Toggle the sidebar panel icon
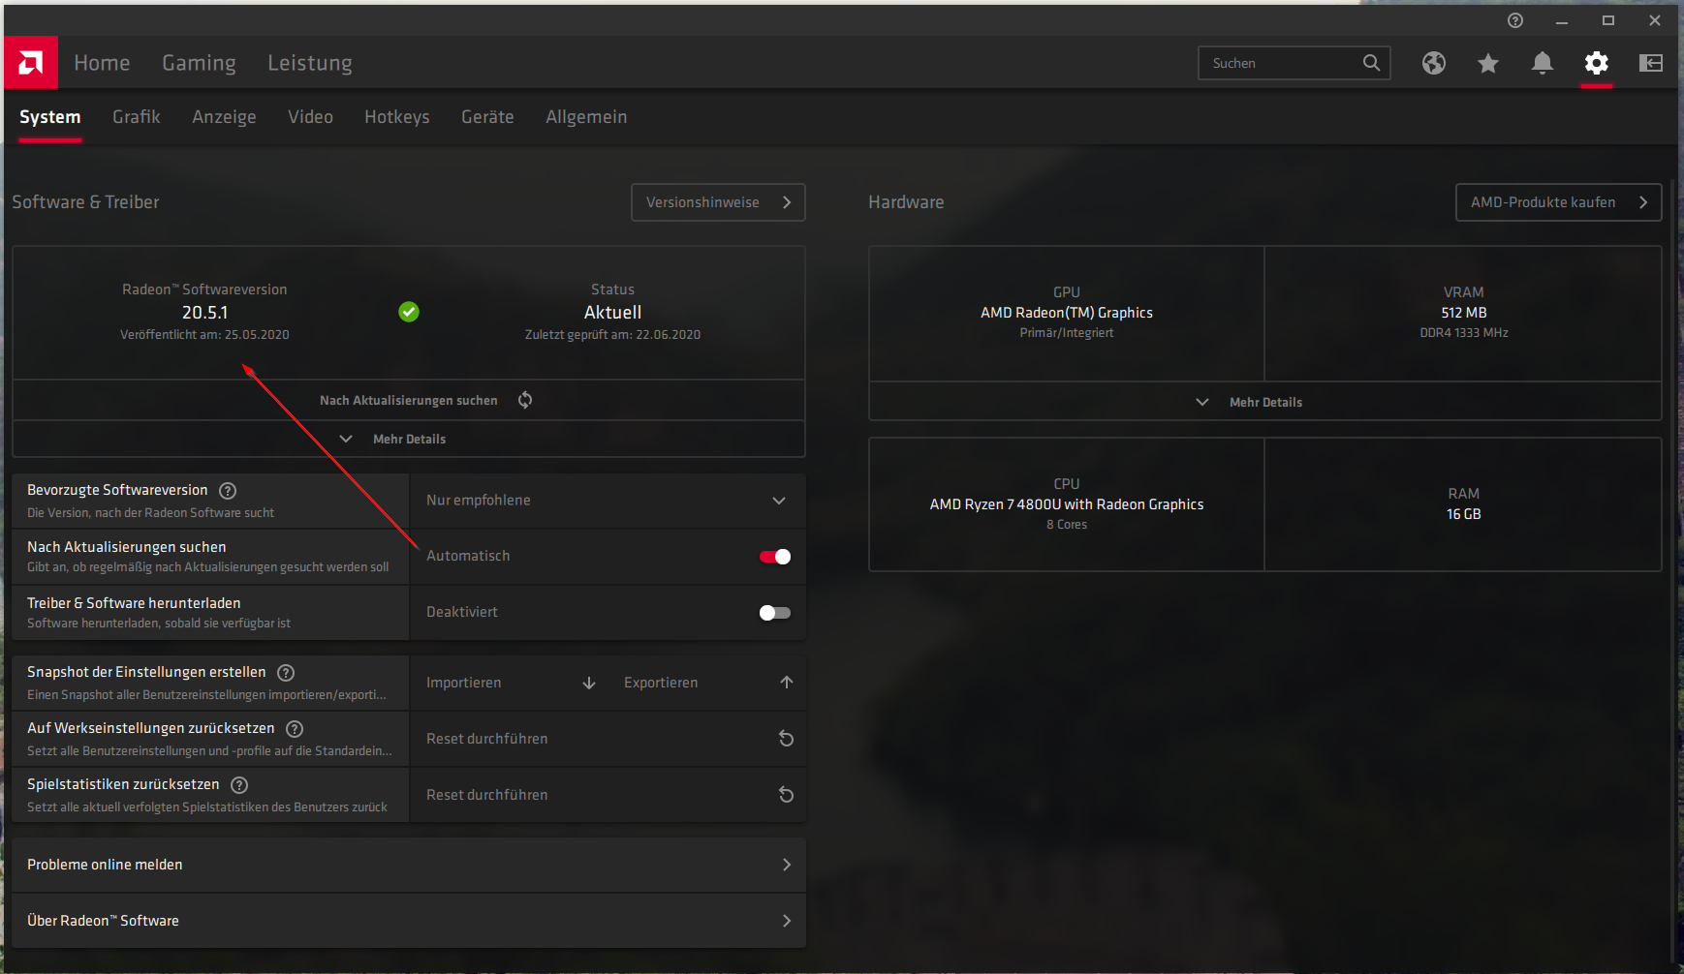This screenshot has height=974, width=1684. click(1651, 63)
